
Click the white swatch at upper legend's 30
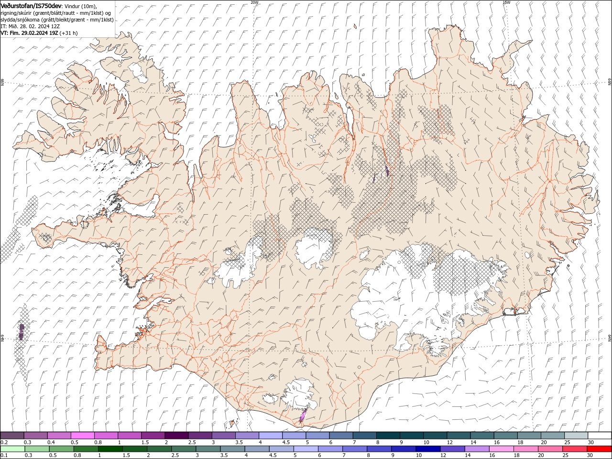[x=600, y=436]
